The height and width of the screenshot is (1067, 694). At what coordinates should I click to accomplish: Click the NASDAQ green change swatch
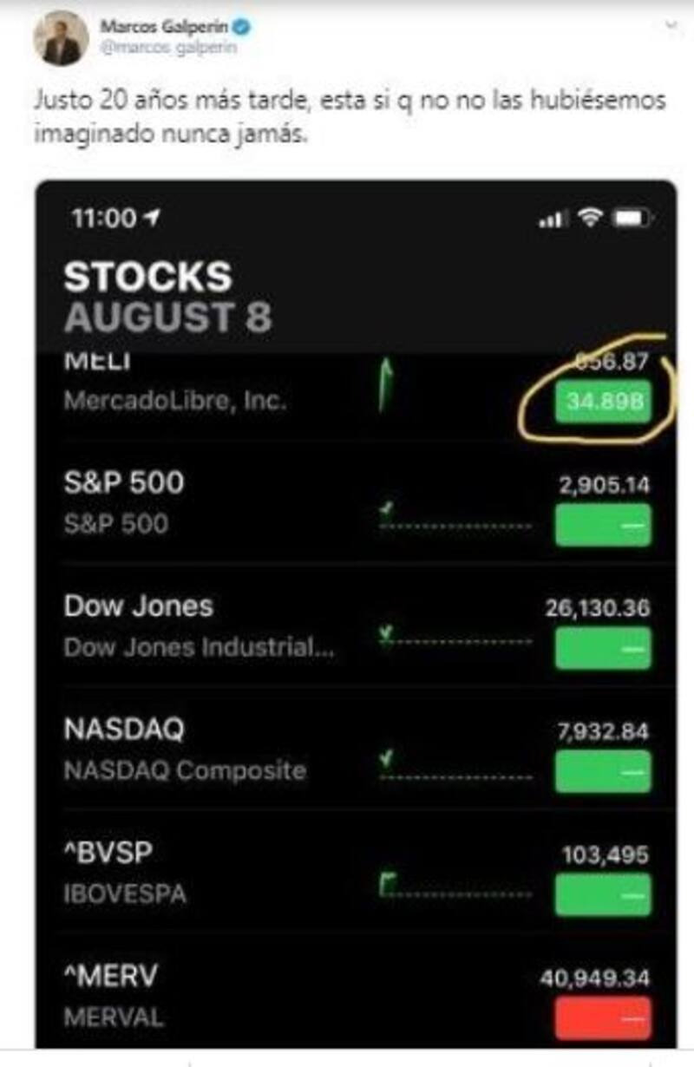click(x=603, y=771)
